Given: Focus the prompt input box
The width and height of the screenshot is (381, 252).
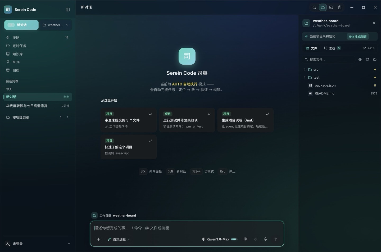Looking at the screenshot, I should 187,228.
